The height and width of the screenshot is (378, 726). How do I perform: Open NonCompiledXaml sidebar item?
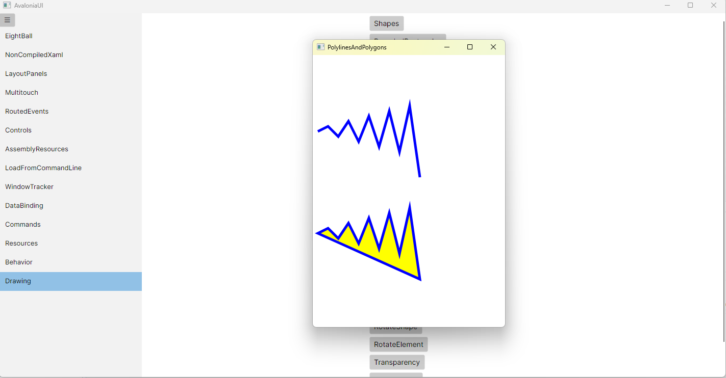71,55
